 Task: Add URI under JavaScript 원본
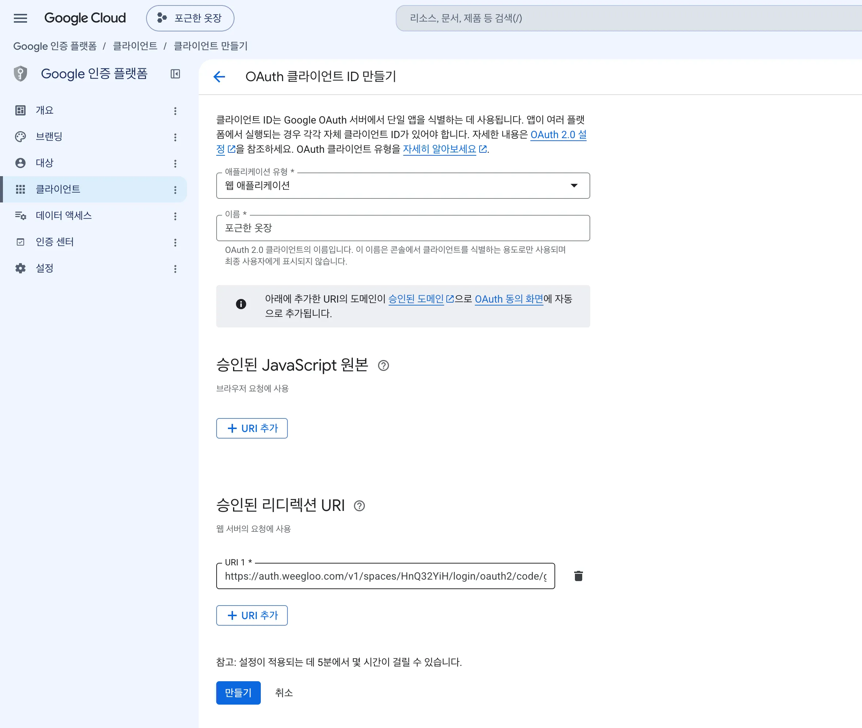point(252,429)
